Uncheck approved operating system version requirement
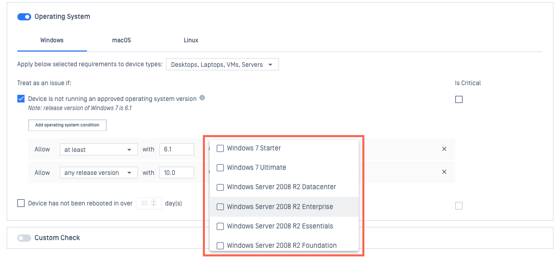555x261 pixels. [x=21, y=99]
